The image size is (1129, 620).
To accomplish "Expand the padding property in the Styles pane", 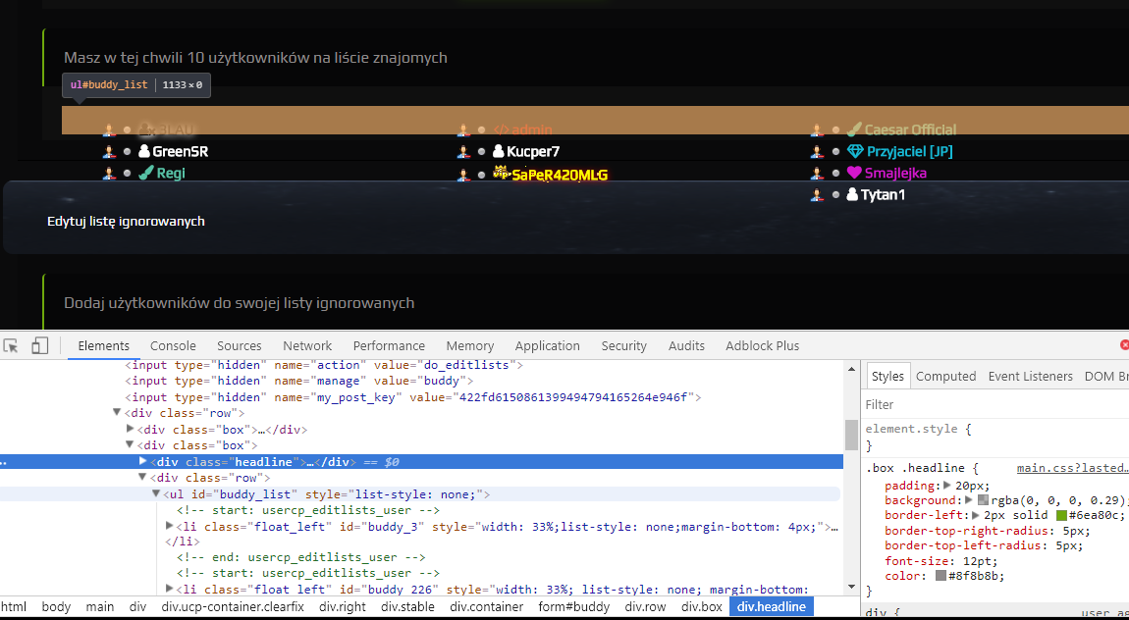I will pos(946,486).
